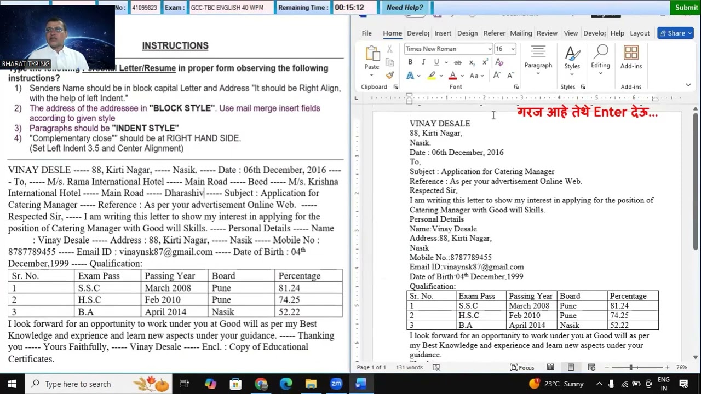This screenshot has width=701, height=394.
Task: Open Text Effects and Typography
Action: point(410,76)
